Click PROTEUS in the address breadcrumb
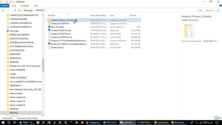 pyautogui.click(x=40, y=10)
